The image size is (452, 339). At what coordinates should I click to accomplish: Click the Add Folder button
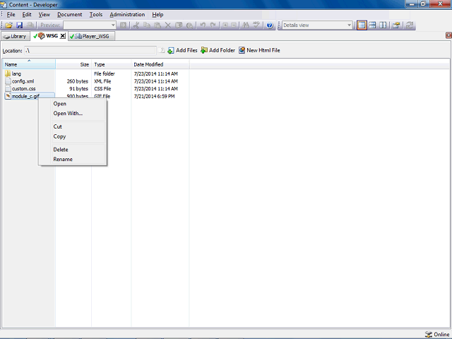tap(218, 50)
